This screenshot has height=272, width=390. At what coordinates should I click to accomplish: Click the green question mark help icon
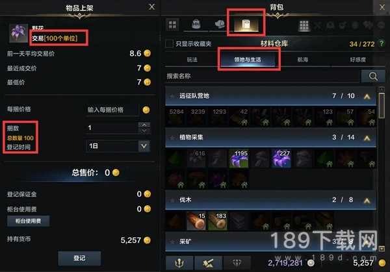[381, 43]
